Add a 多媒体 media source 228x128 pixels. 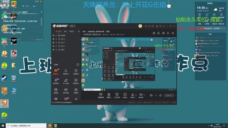point(125,96)
